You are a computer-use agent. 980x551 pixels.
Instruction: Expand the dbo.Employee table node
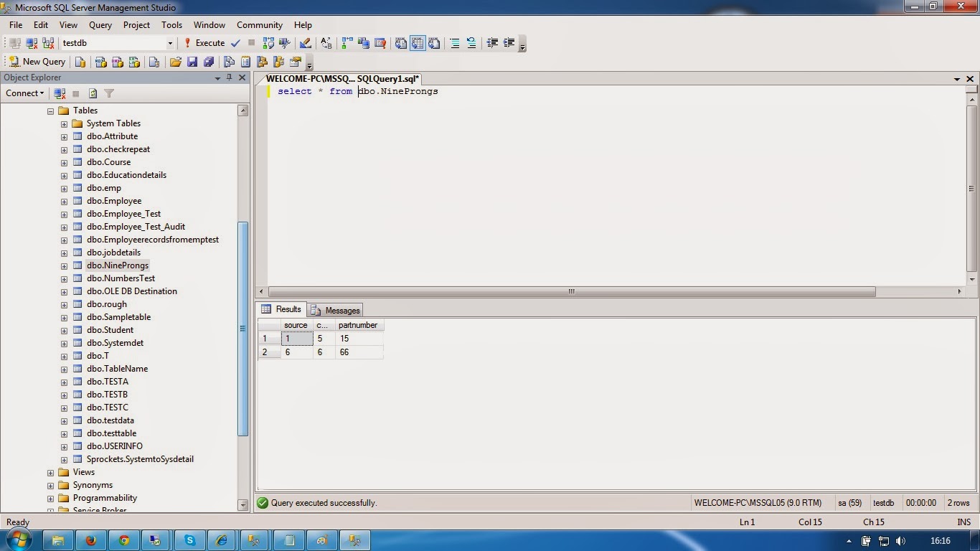point(65,201)
